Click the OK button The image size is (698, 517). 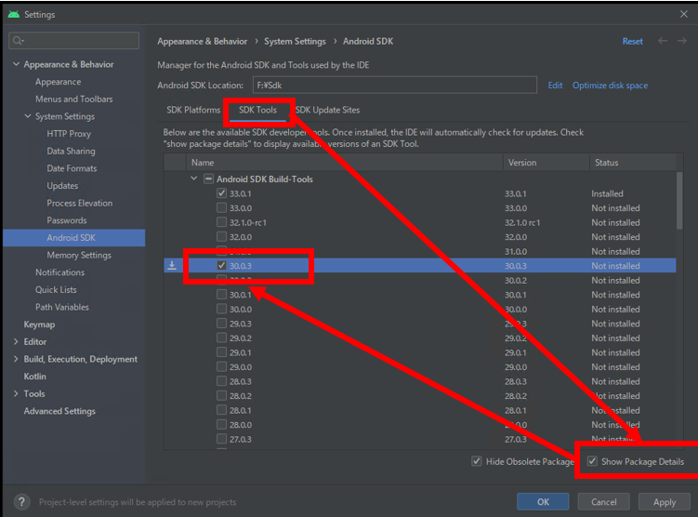pos(543,502)
